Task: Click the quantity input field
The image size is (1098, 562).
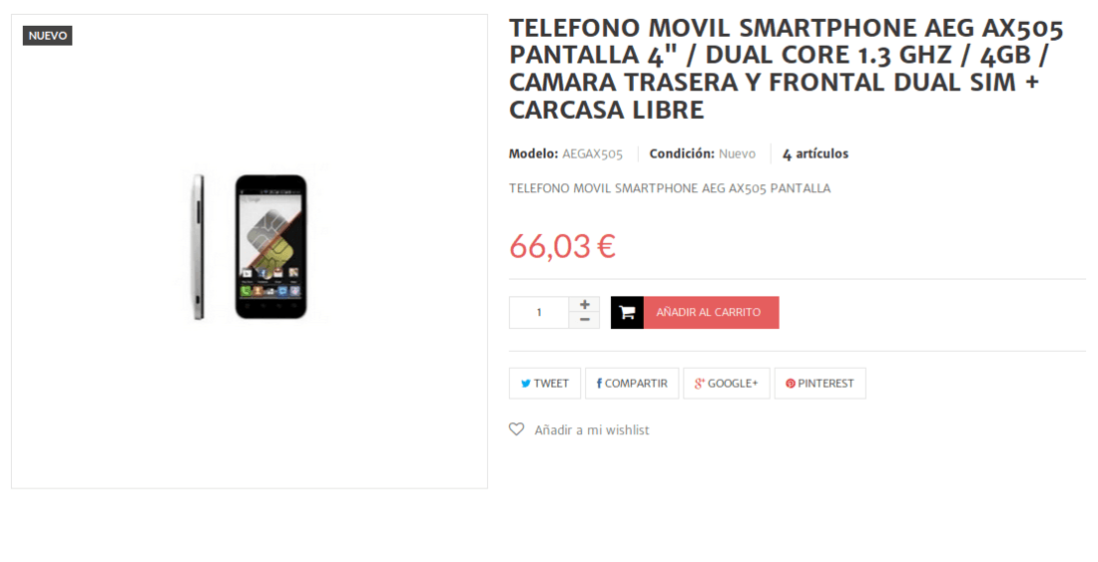Action: coord(539,313)
